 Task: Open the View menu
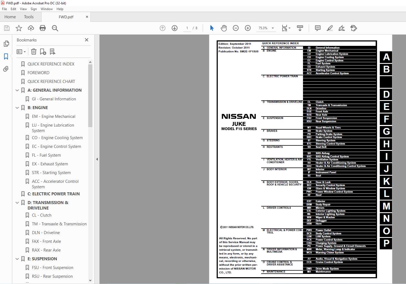pyautogui.click(x=23, y=9)
